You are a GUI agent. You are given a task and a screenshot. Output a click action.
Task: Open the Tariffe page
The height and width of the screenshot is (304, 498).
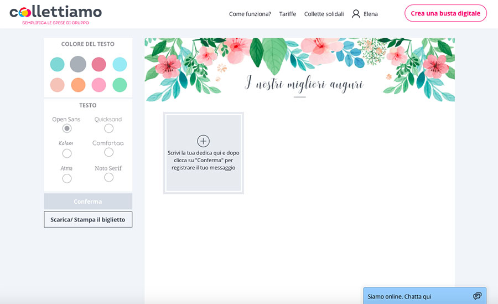(287, 14)
